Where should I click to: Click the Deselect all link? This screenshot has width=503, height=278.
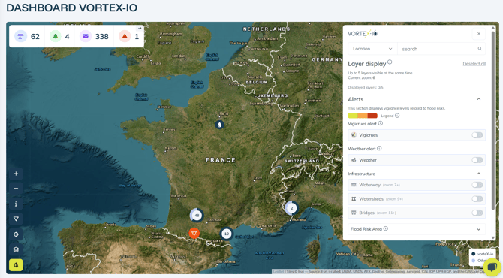[474, 64]
